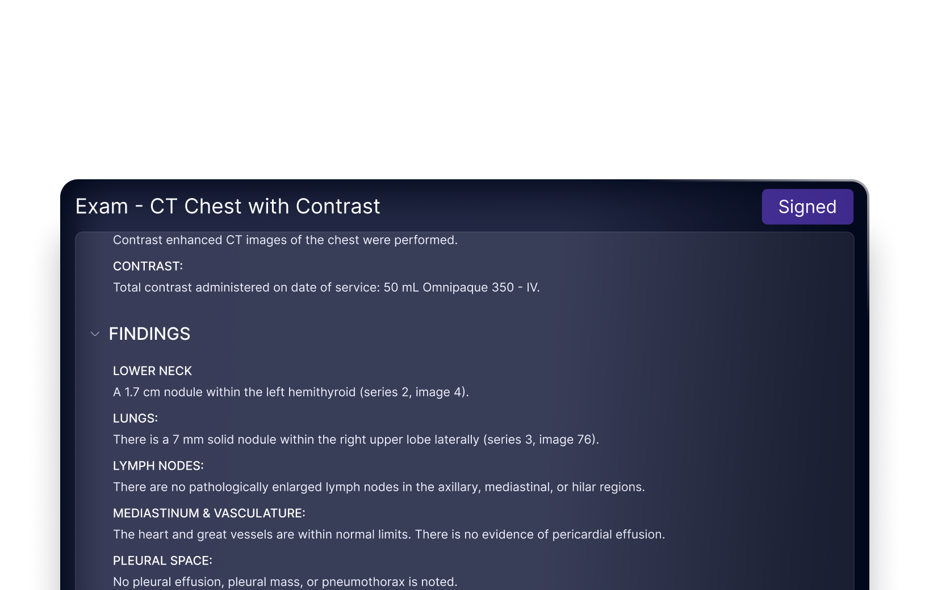The width and height of the screenshot is (929, 590).
Task: Click the enlarged lymph nodes finding sentence
Action: click(379, 487)
